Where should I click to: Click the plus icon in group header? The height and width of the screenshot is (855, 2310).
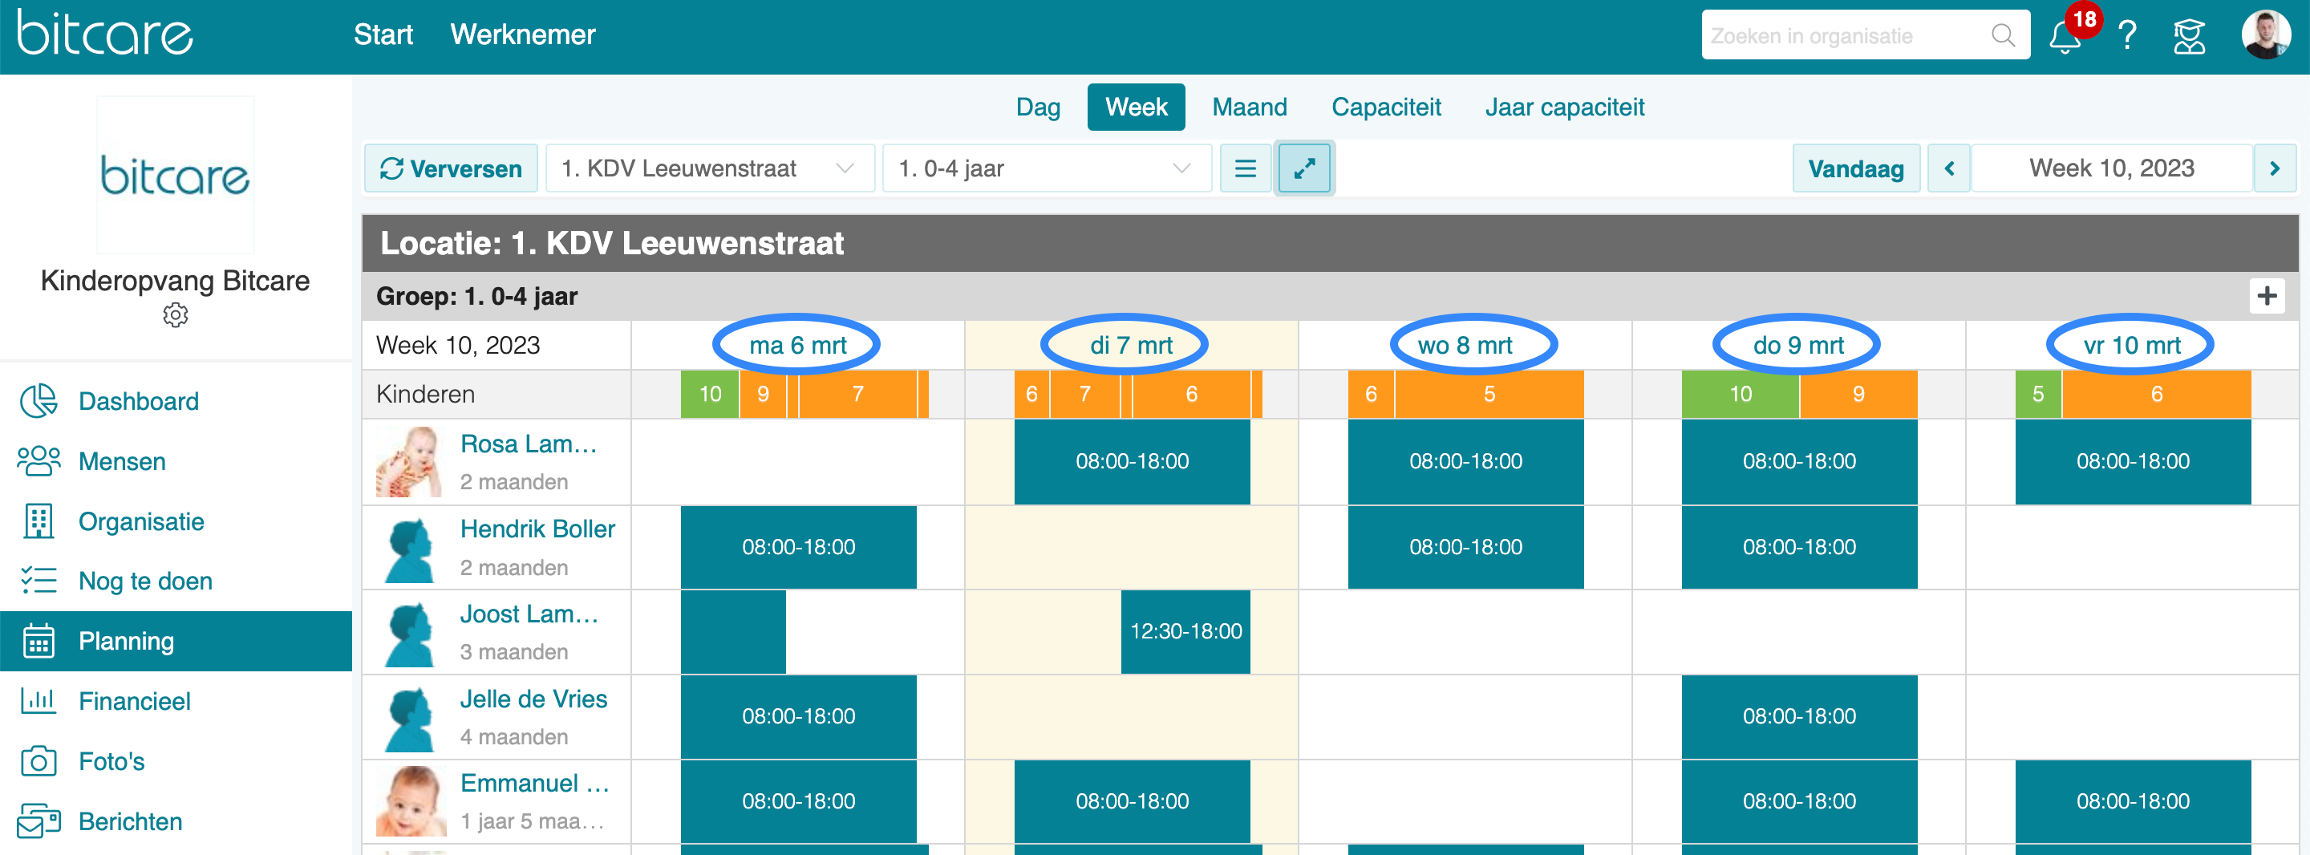(2267, 296)
